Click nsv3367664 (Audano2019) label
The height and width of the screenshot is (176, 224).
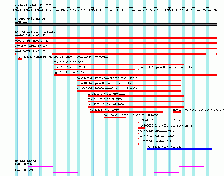[x=155, y=141]
